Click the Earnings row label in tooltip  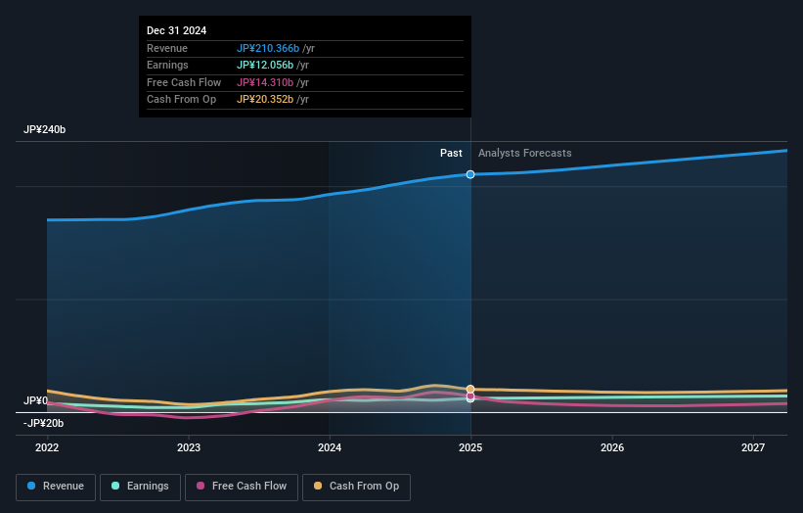pos(167,65)
